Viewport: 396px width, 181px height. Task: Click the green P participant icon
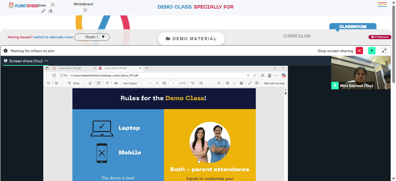point(371,51)
